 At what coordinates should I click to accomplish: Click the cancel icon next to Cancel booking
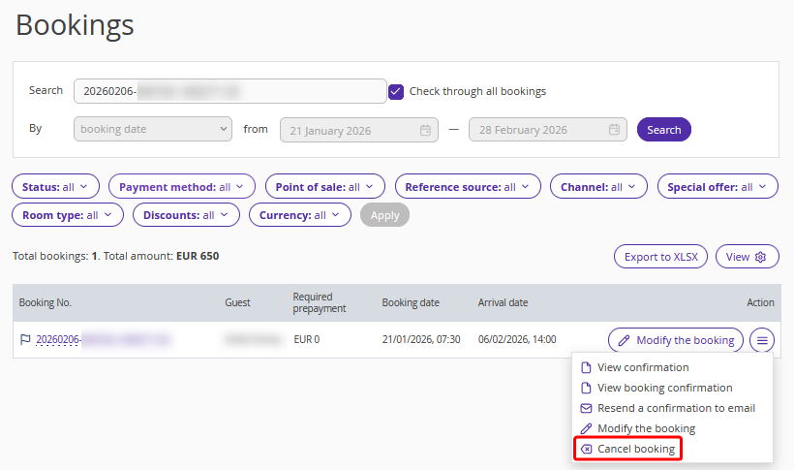[x=586, y=450]
